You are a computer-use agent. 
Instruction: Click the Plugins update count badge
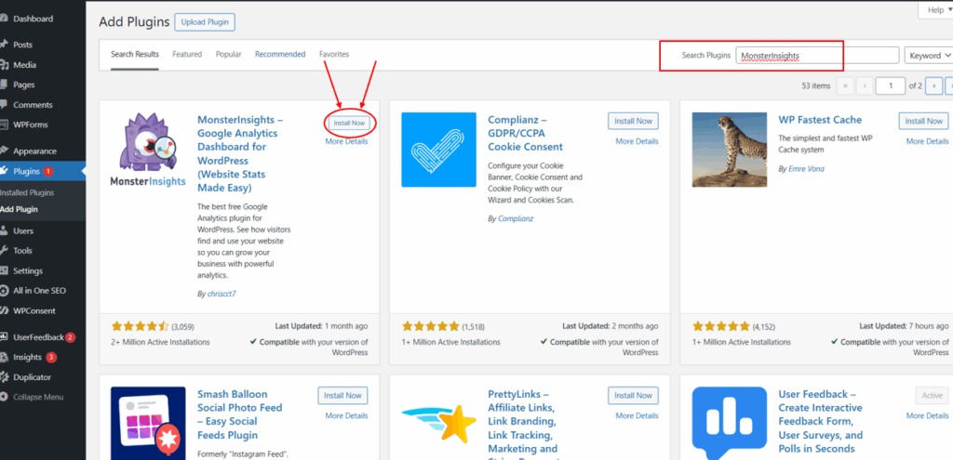click(x=48, y=171)
